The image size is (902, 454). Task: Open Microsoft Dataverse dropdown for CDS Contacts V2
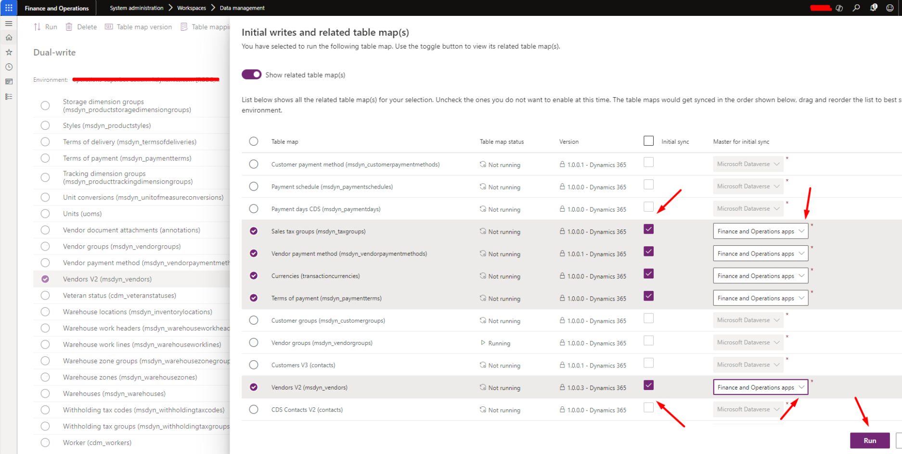point(748,409)
